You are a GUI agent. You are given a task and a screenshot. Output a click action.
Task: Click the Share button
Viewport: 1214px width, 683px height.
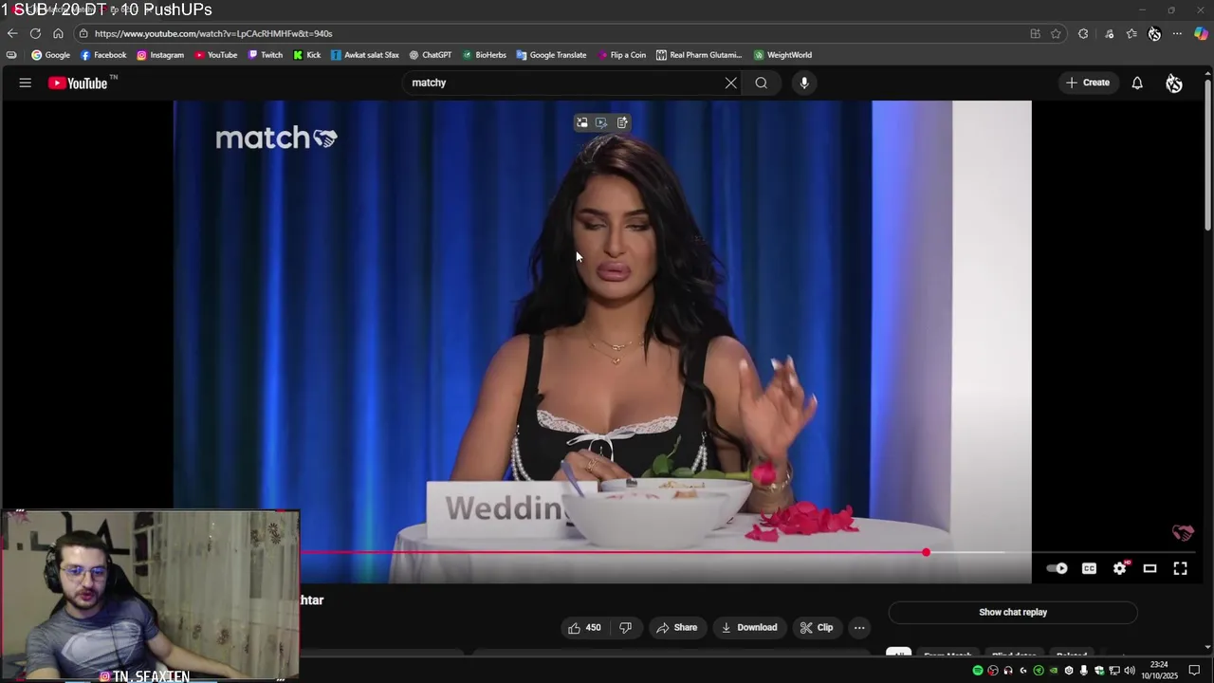(676, 627)
